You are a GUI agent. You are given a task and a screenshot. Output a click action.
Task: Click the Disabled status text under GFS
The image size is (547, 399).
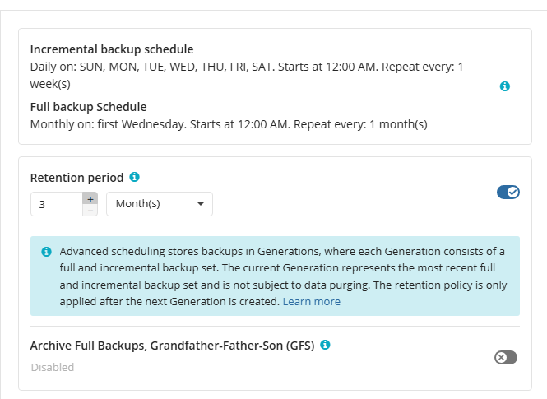(52, 367)
